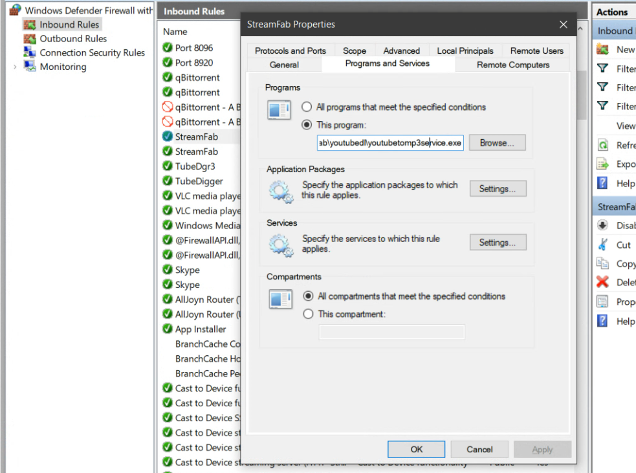Switch to the General tab
Screen dimensions: 636x473
[x=284, y=65]
